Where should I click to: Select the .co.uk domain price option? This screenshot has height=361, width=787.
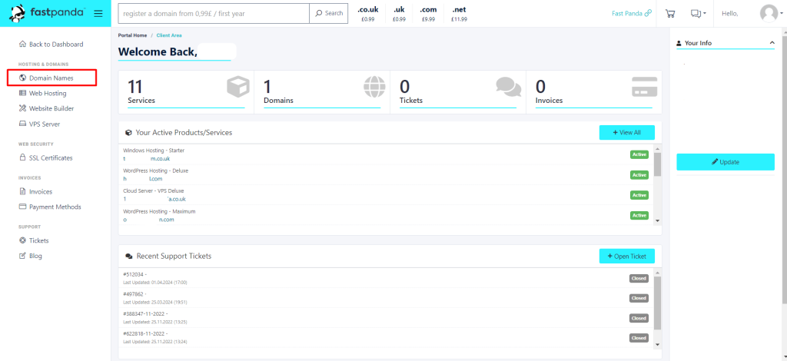tap(367, 14)
